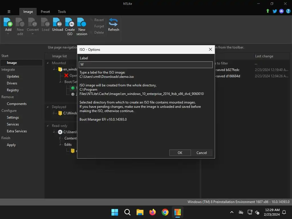Click the yellow icon under Edits
Screen dimensions: 292x219
[73, 151]
